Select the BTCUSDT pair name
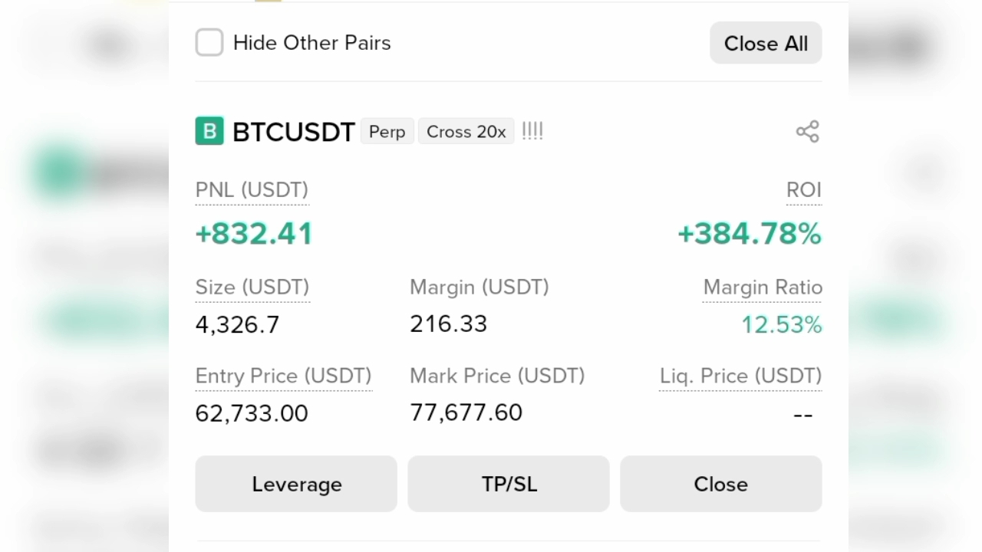This screenshot has height=552, width=982. pyautogui.click(x=294, y=132)
